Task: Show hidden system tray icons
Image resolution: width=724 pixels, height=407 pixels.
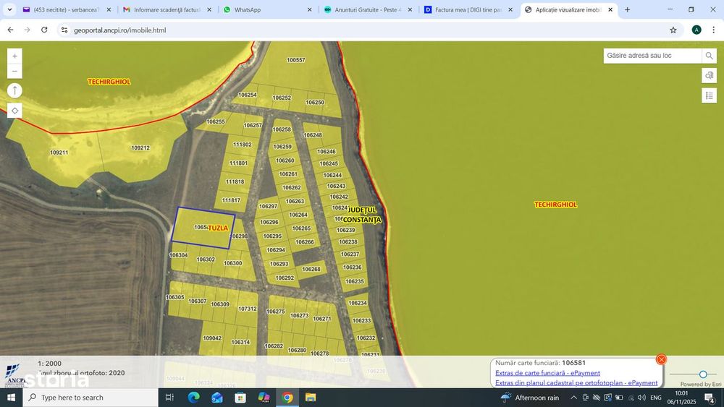Action: (x=573, y=398)
